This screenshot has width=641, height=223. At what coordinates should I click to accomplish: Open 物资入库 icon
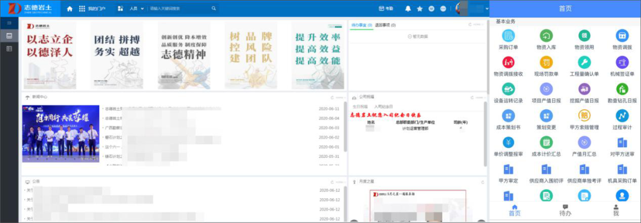click(546, 36)
